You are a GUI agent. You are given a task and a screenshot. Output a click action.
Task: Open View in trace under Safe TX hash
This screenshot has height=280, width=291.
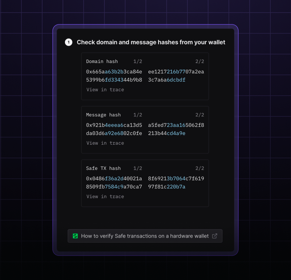pyautogui.click(x=105, y=196)
